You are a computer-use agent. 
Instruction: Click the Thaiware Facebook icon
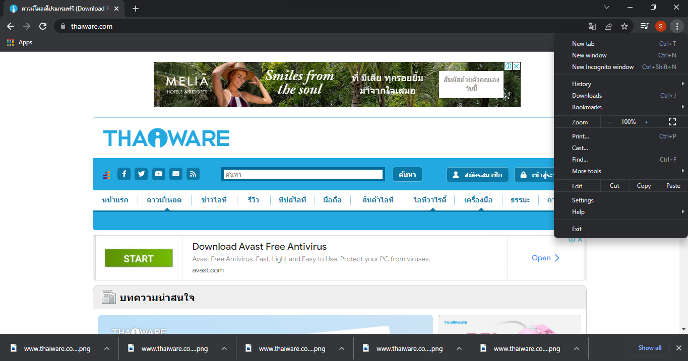(x=124, y=174)
